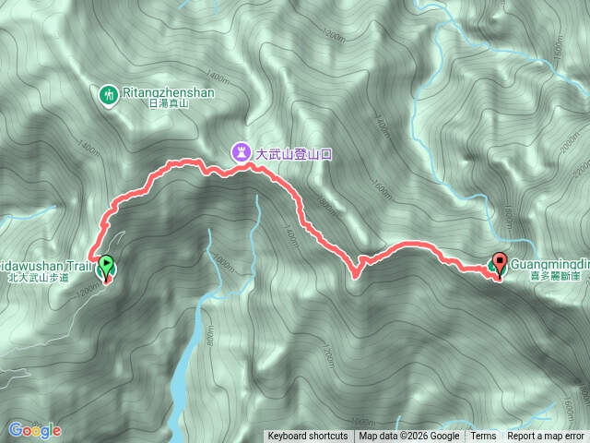The image size is (590, 443).
Task: Open Keyboard shortcuts
Action: [x=307, y=437]
